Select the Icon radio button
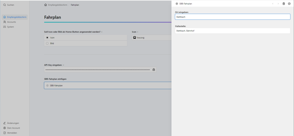294x136 pixels. [47, 37]
